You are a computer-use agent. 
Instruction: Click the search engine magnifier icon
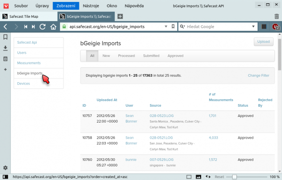tap(182, 27)
